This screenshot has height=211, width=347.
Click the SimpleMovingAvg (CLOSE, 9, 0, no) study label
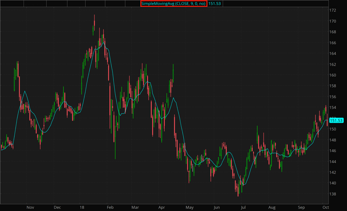pyautogui.click(x=173, y=3)
